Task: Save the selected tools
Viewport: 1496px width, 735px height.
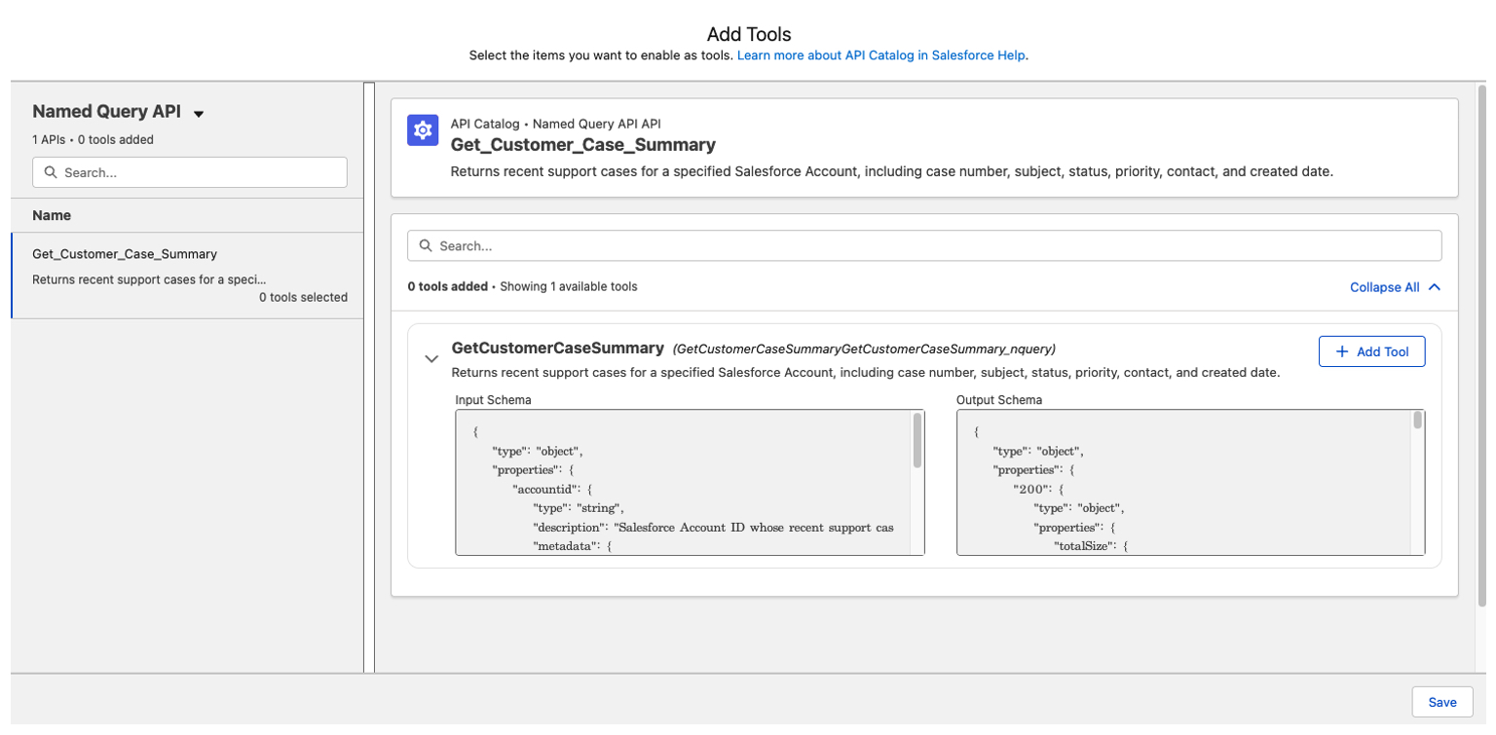Action: click(1441, 702)
